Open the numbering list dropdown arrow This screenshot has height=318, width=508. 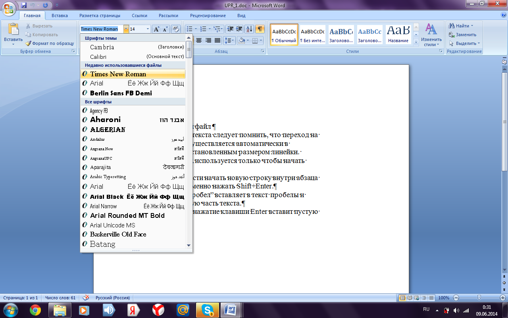coord(209,29)
